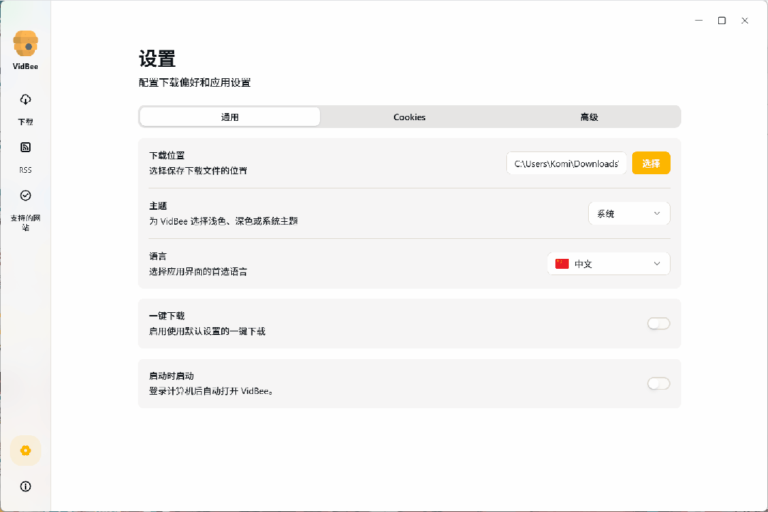The height and width of the screenshot is (512, 768).
Task: Open the Settings gear in the sidebar
Action: pyautogui.click(x=25, y=450)
